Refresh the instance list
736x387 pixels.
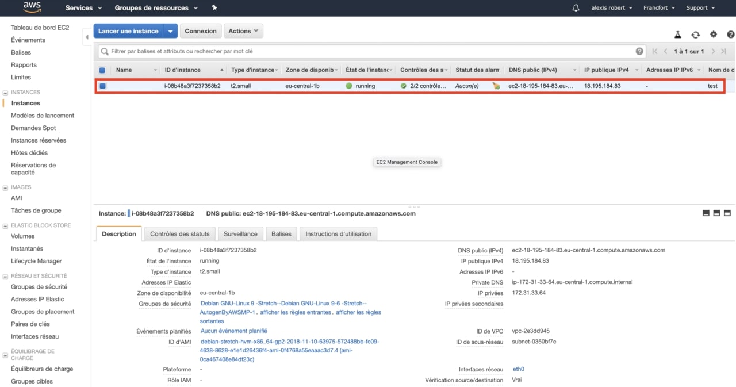(696, 35)
